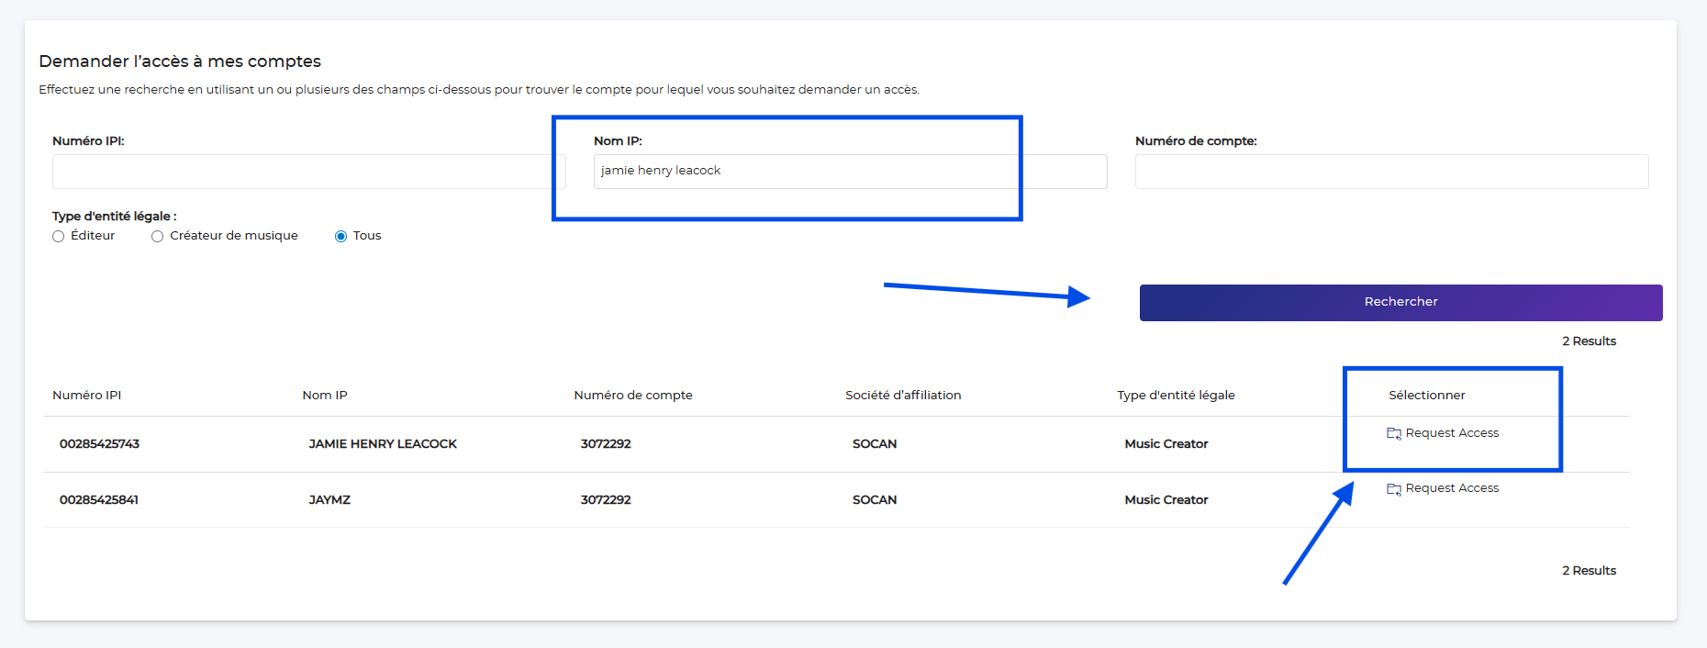Click the folder icon beside JAYMZ's Request Access
1707x648 pixels.
click(1393, 489)
